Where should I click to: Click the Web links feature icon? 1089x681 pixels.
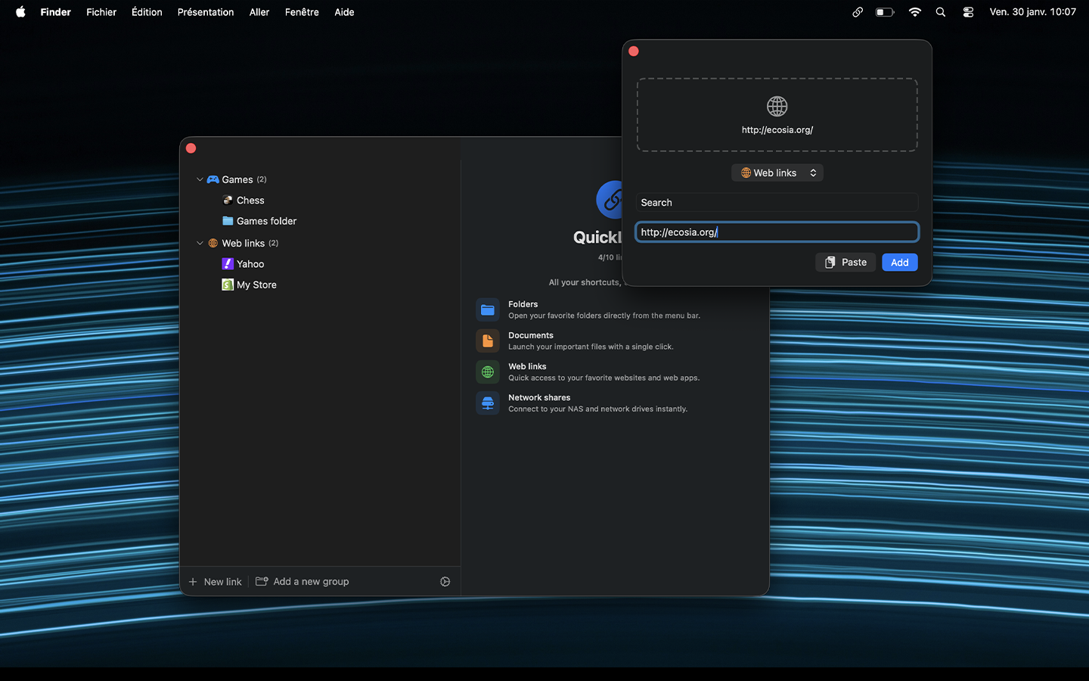488,372
